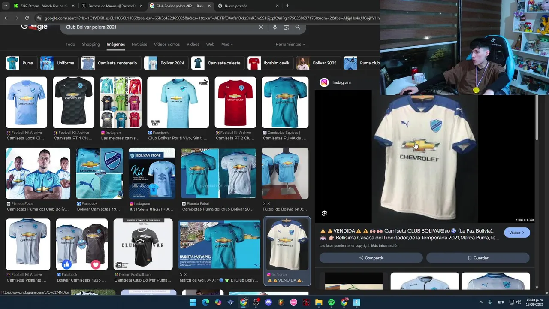Open the Design Football black concept jersey thumbnail

pos(143,245)
